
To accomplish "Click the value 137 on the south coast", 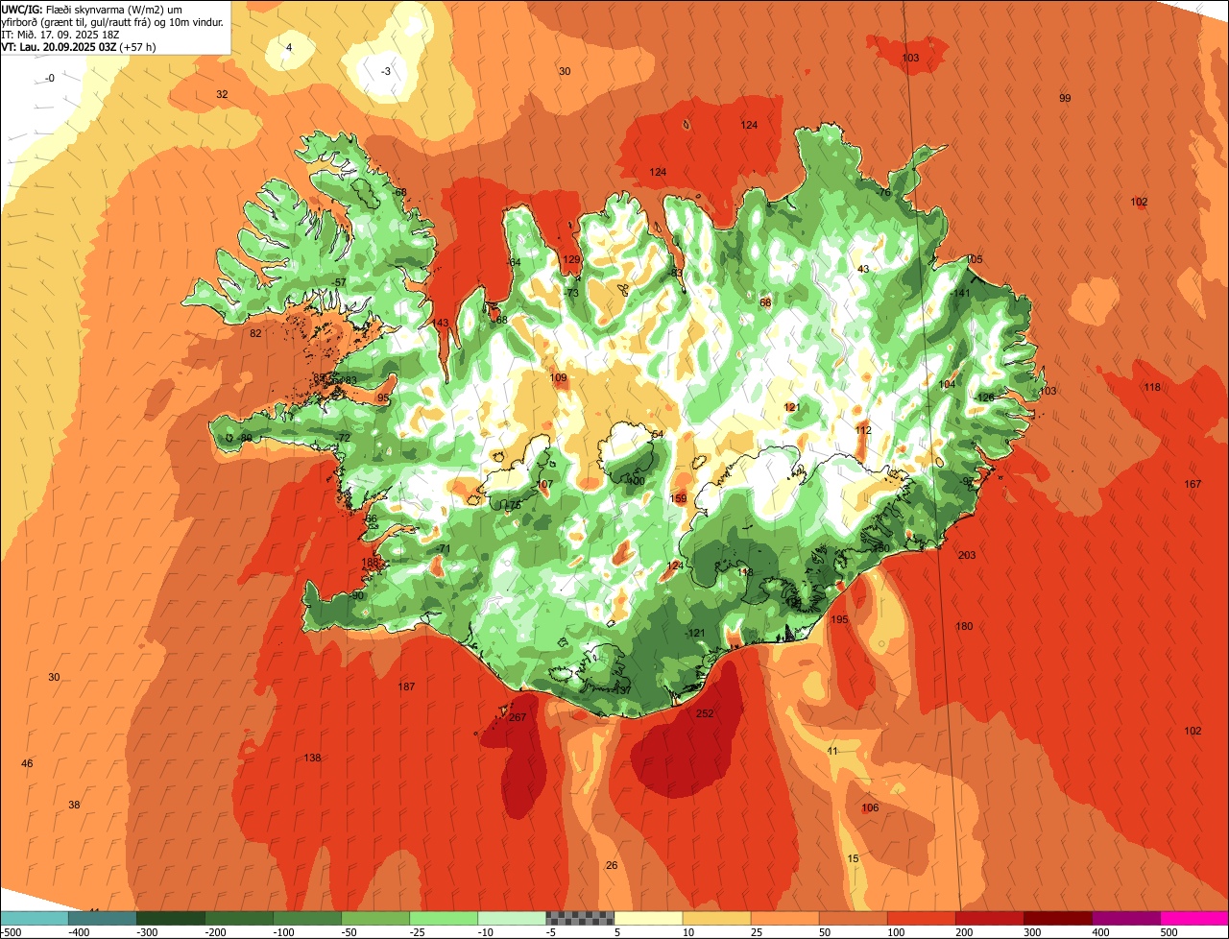I will (x=622, y=691).
